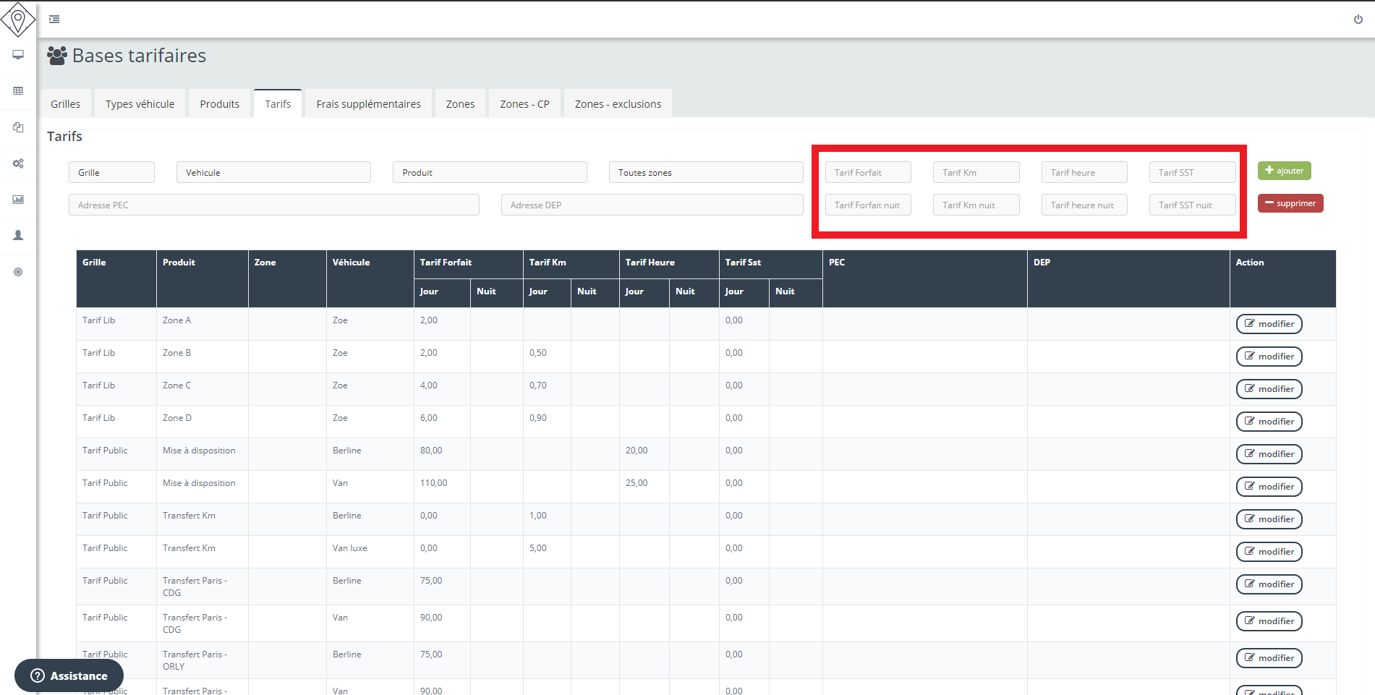Switch to the Frais supplémentaires tab
Viewport: 1375px width, 695px height.
click(368, 104)
